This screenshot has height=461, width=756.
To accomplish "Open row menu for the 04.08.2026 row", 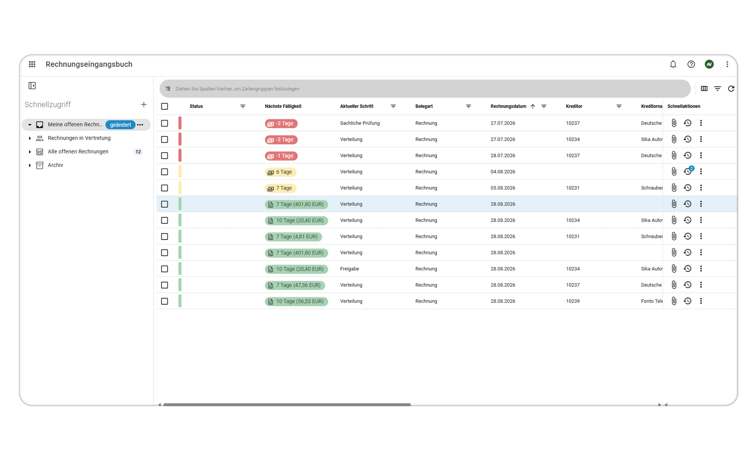I will click(x=701, y=172).
